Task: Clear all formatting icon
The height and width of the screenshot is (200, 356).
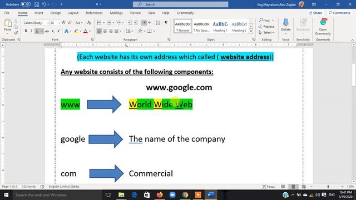Action: [x=89, y=23]
